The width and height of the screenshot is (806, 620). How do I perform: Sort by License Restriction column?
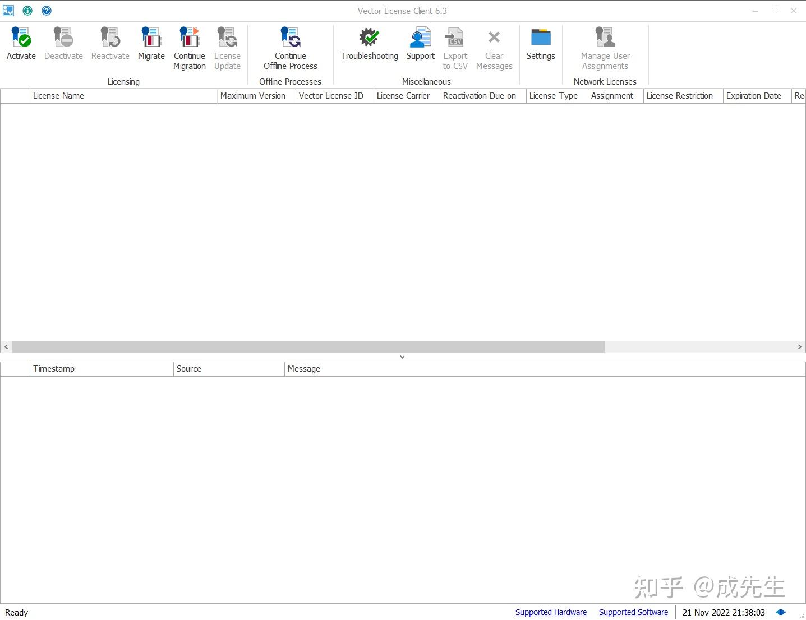[x=683, y=96]
